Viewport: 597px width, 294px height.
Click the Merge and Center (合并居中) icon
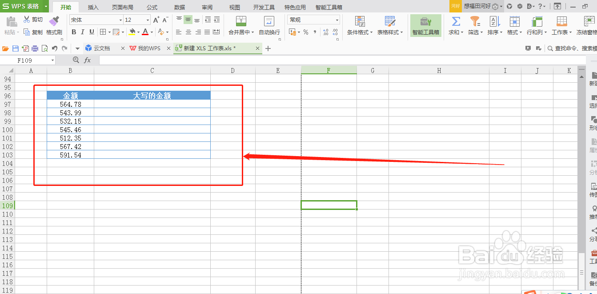(241, 21)
